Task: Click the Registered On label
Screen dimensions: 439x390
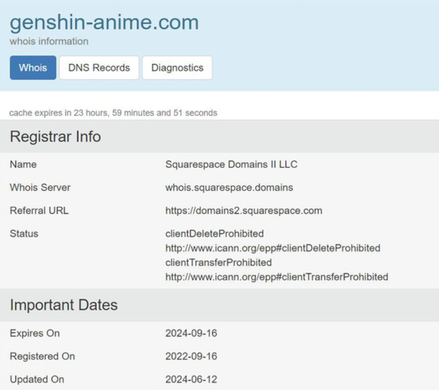Action: tap(42, 356)
